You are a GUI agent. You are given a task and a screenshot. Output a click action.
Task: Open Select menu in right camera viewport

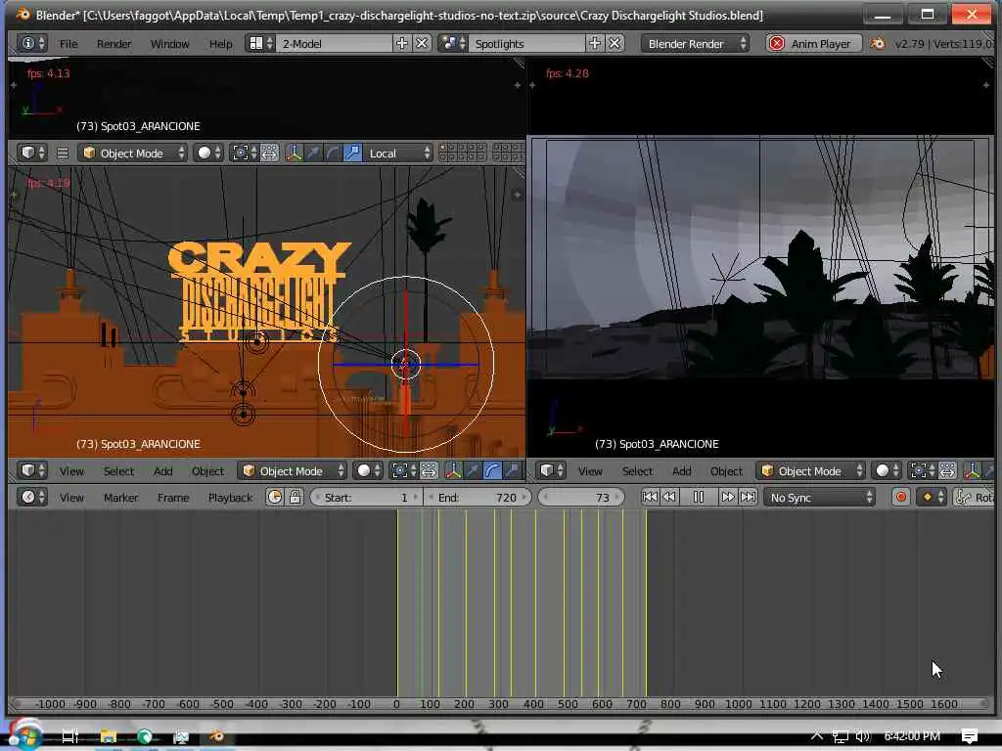click(x=637, y=471)
